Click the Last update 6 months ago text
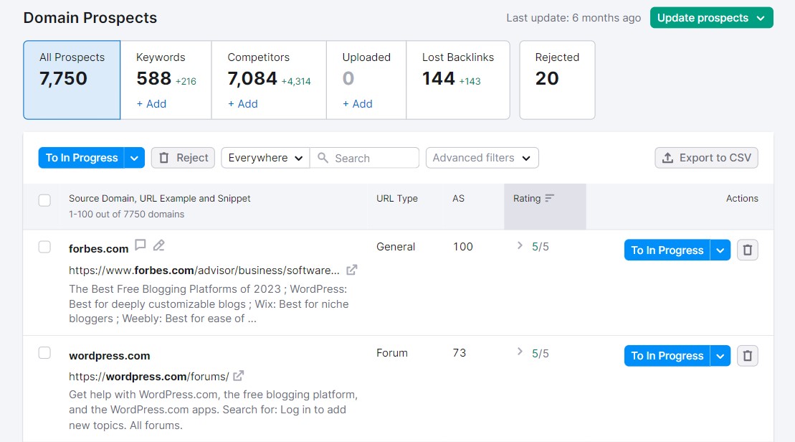 click(573, 18)
